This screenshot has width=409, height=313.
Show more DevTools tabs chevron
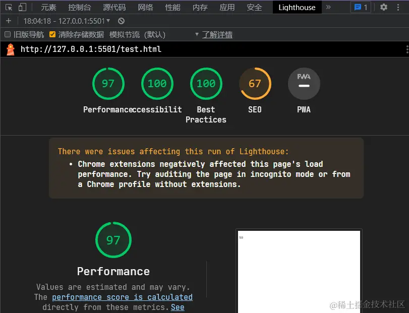click(x=328, y=7)
